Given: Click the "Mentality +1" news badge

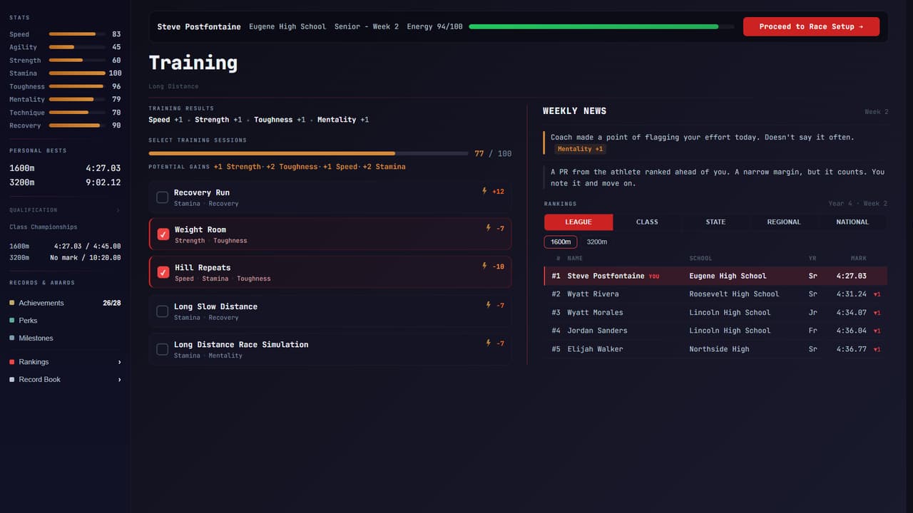Looking at the screenshot, I should coord(580,149).
